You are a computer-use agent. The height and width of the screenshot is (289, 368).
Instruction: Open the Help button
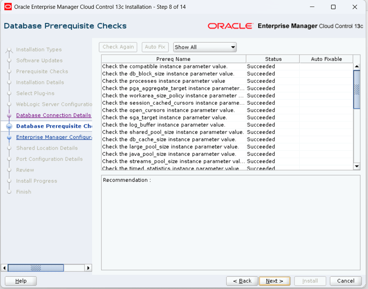(x=21, y=281)
